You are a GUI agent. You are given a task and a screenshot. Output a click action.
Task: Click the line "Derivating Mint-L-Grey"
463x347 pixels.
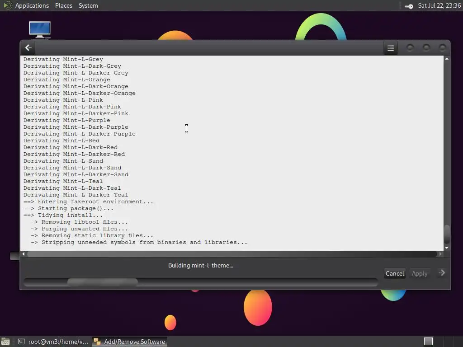(x=63, y=59)
